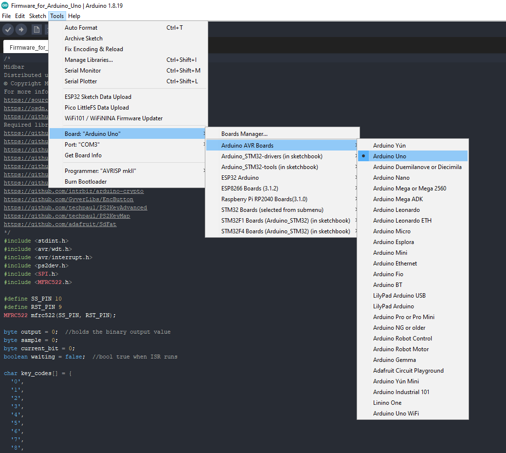The width and height of the screenshot is (506, 453).
Task: Select Arduino Leonardo board option
Action: coord(396,210)
